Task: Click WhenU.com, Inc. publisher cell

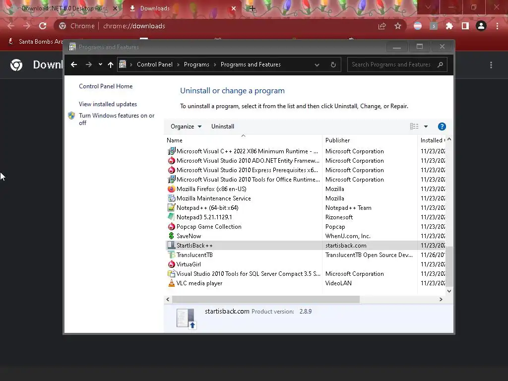Action: (348, 236)
